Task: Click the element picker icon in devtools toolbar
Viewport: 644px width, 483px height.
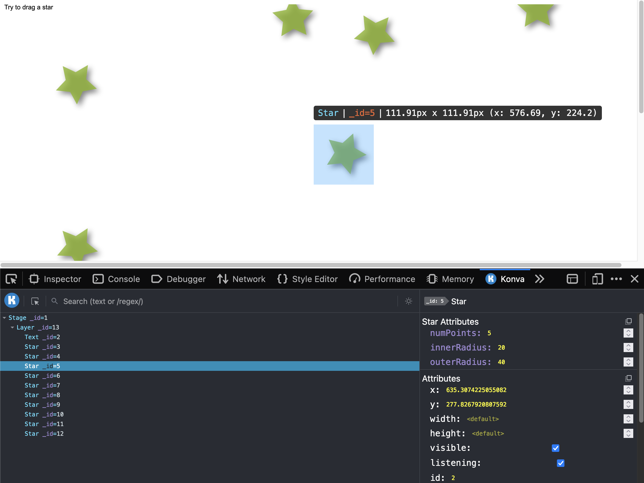Action: pyautogui.click(x=11, y=279)
